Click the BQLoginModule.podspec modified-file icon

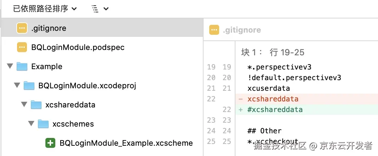22,47
